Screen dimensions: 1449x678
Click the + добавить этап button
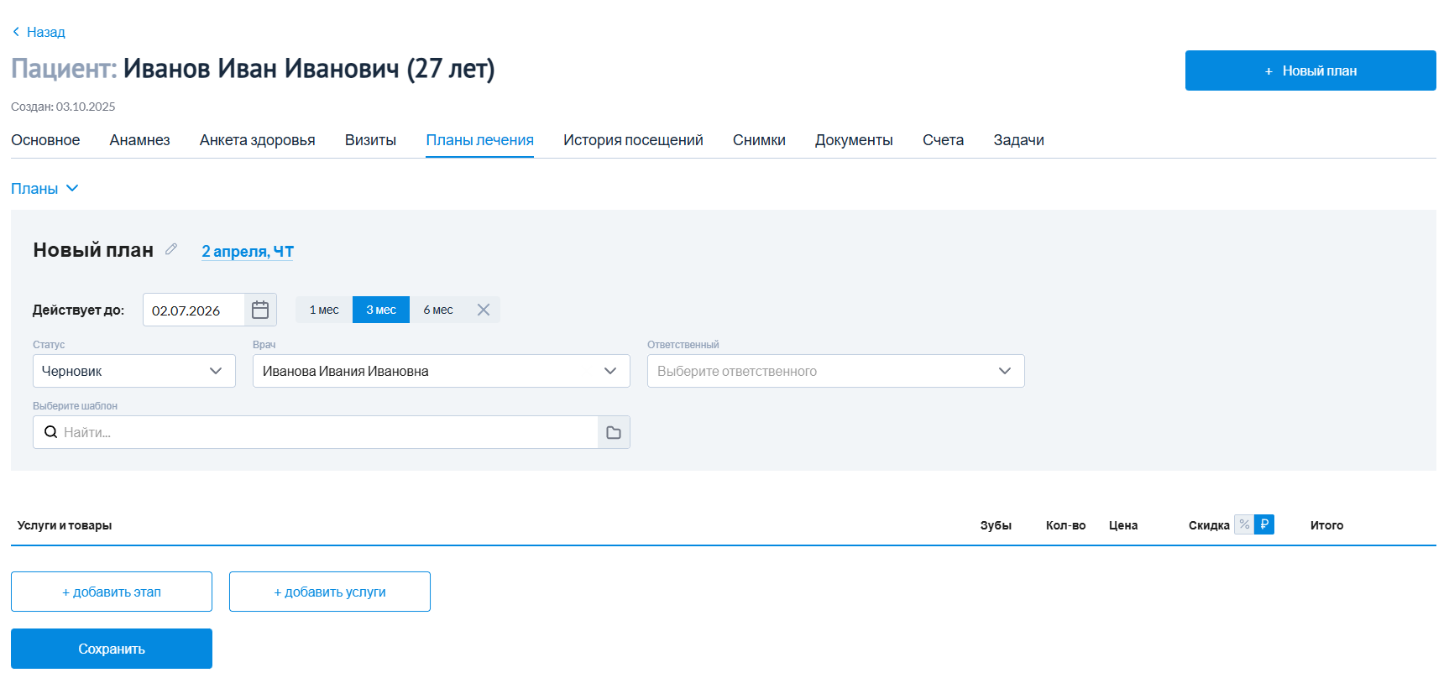pos(112,592)
